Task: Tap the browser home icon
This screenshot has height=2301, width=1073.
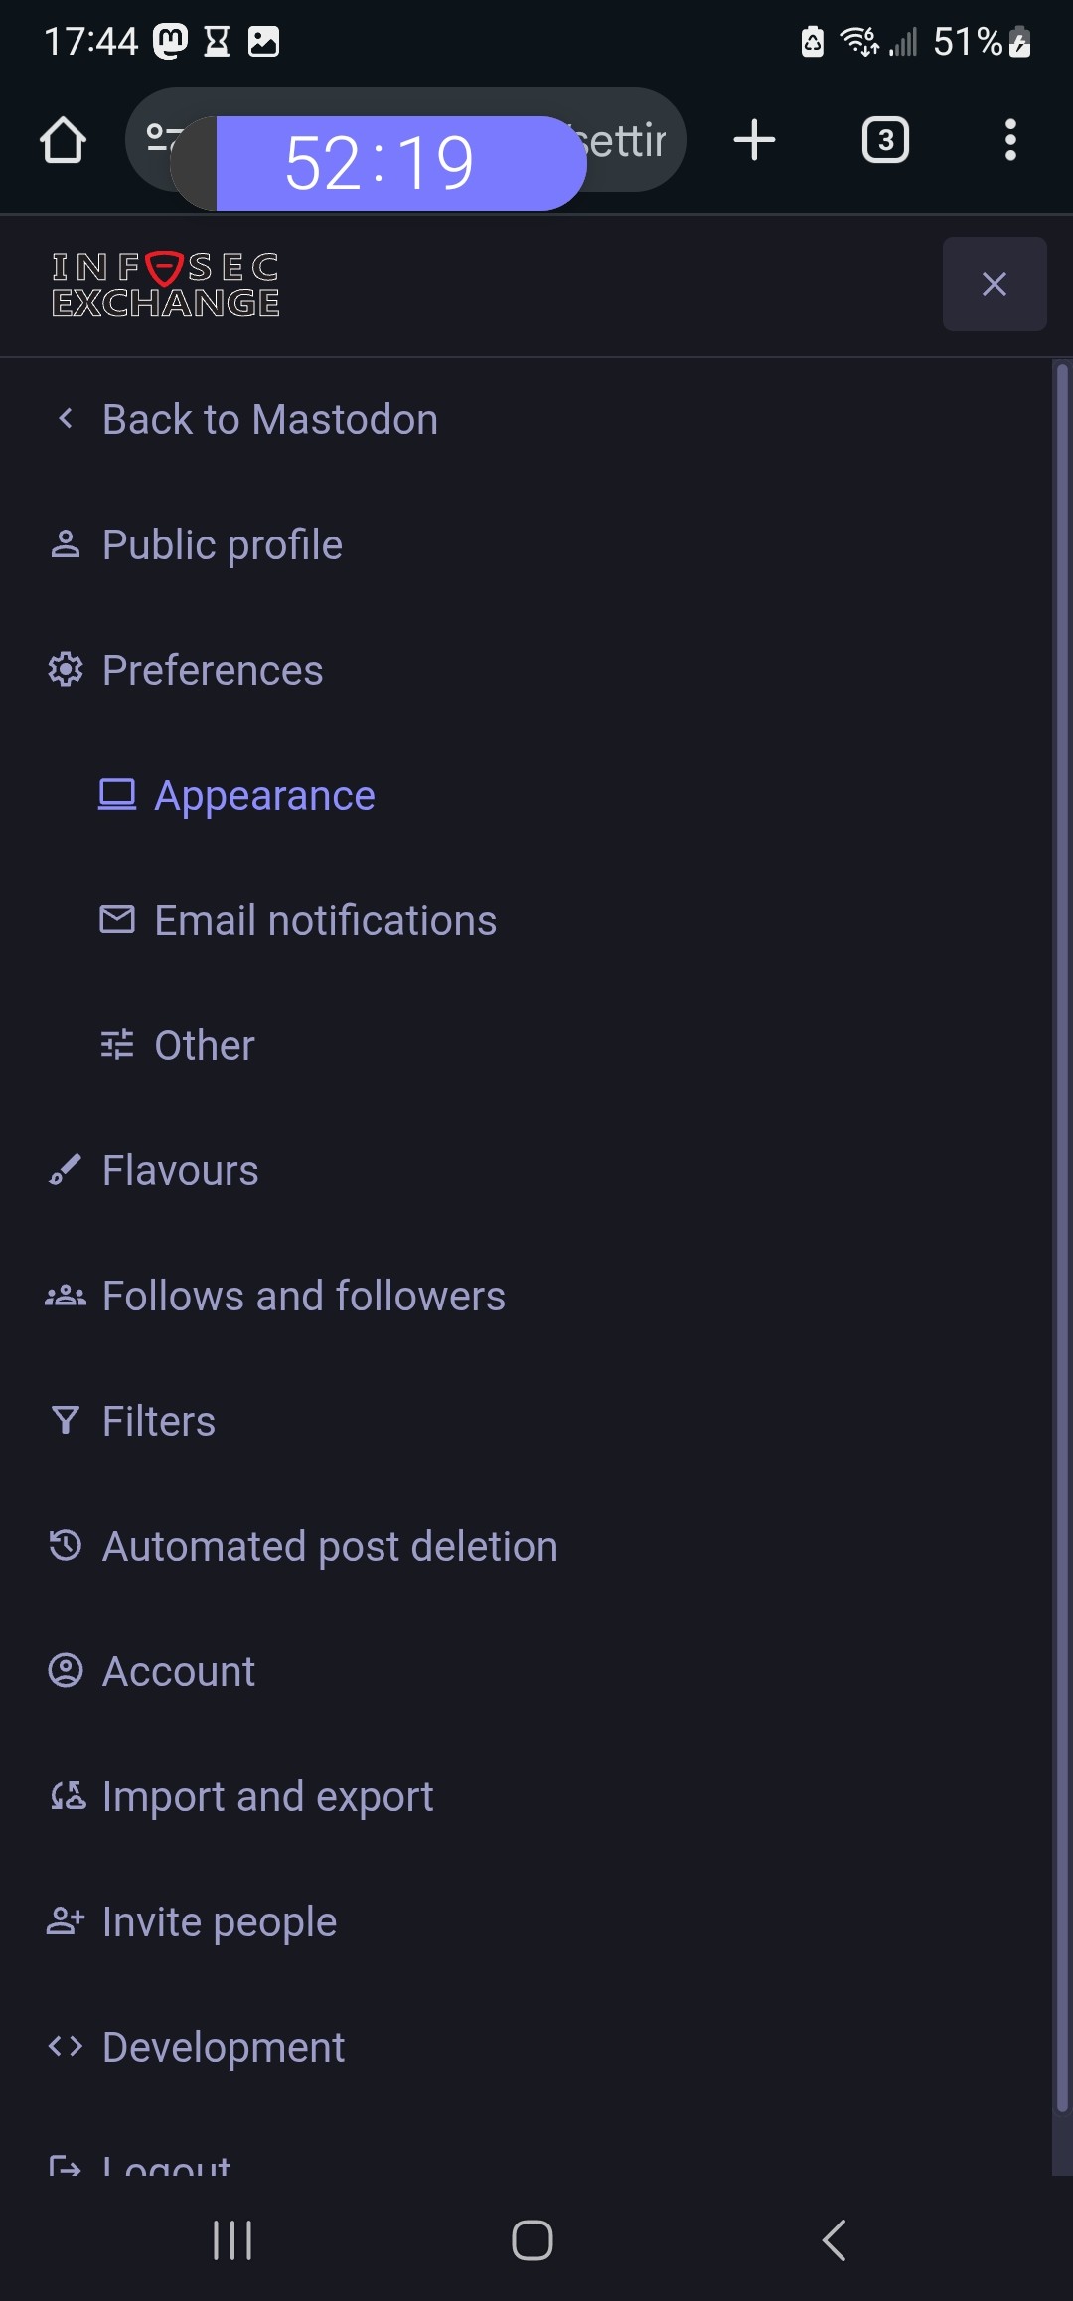Action: click(x=63, y=140)
